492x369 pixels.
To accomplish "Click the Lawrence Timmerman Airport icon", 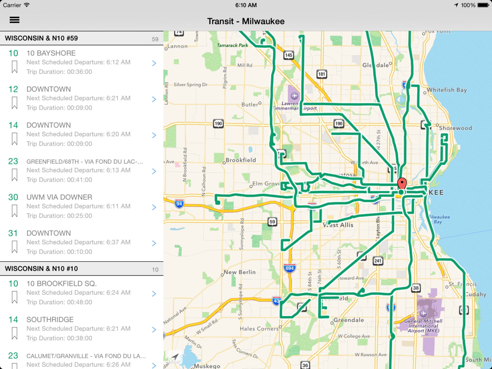I will [294, 95].
